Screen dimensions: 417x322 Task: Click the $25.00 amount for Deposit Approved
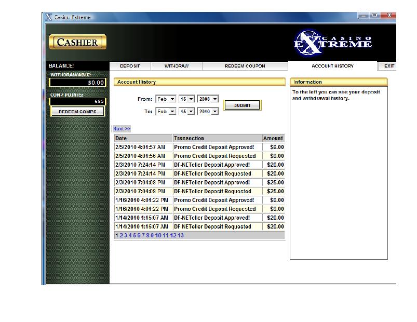tap(273, 182)
